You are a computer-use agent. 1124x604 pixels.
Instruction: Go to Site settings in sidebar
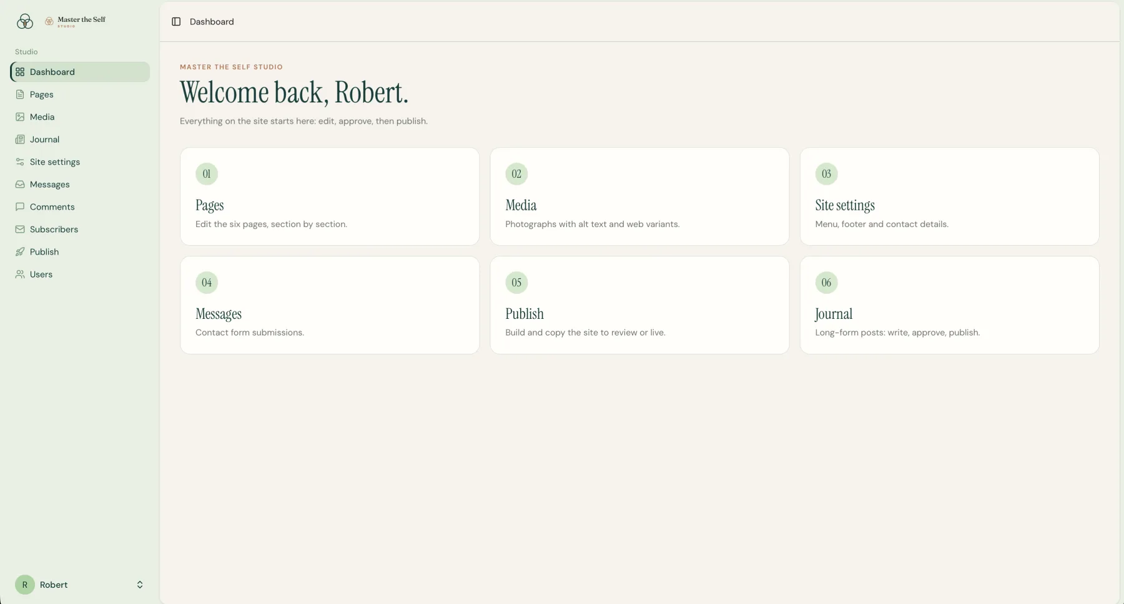[80, 162]
